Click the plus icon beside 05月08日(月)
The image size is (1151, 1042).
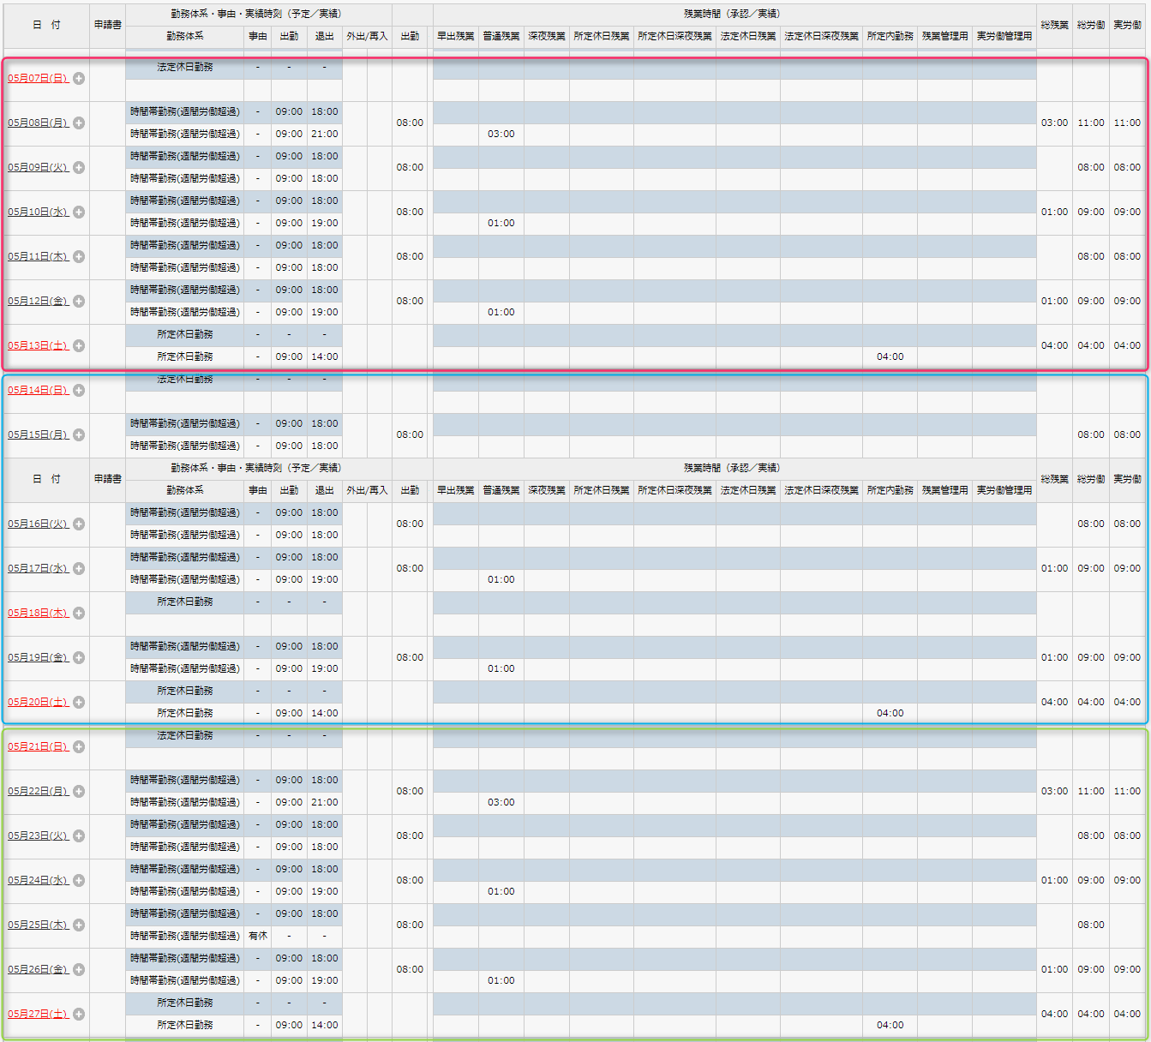[79, 123]
